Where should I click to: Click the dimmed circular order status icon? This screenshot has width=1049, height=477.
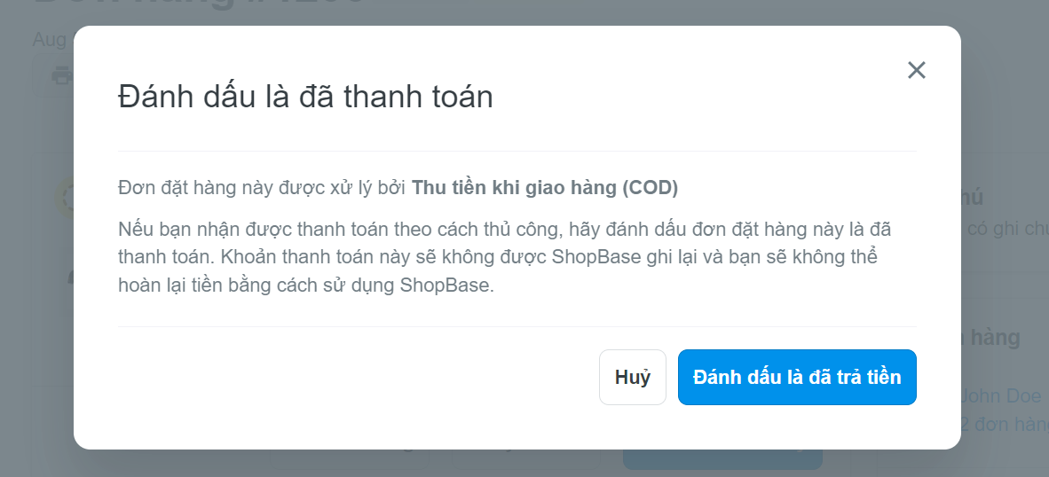pyautogui.click(x=64, y=198)
